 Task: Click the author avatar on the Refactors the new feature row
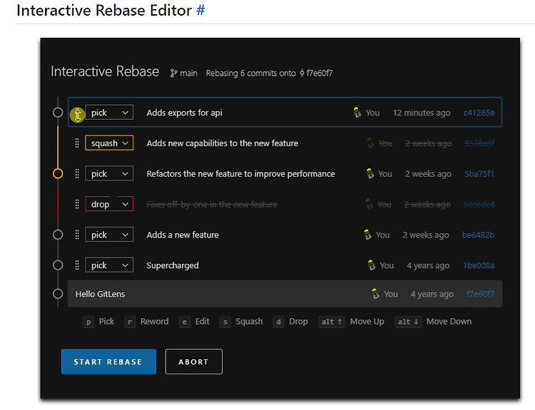pyautogui.click(x=370, y=173)
